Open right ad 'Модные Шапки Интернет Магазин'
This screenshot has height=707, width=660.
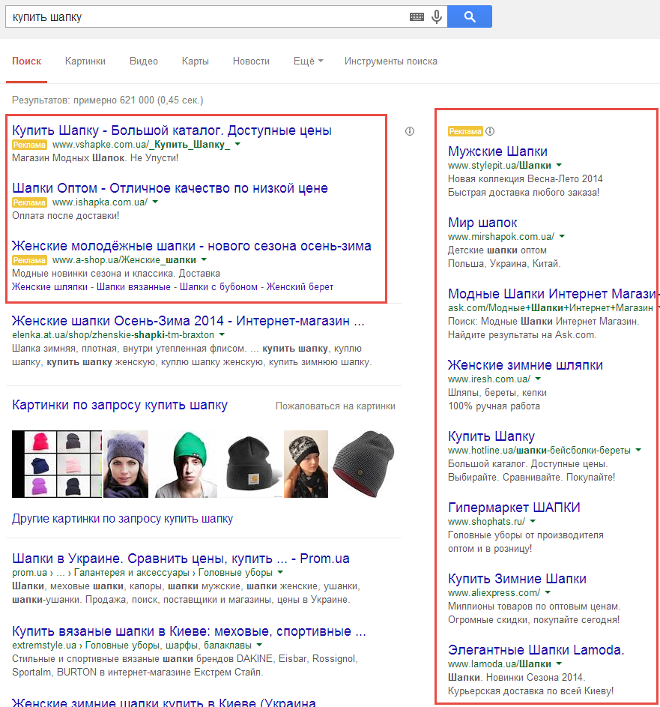(x=554, y=294)
